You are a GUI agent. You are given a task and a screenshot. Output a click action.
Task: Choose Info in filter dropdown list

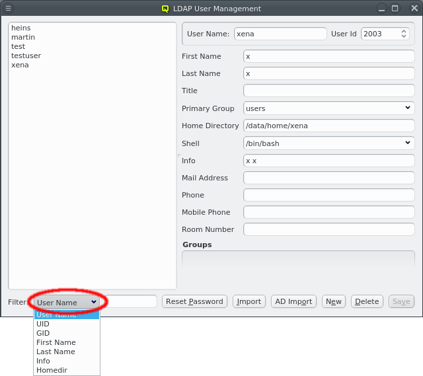click(67, 361)
